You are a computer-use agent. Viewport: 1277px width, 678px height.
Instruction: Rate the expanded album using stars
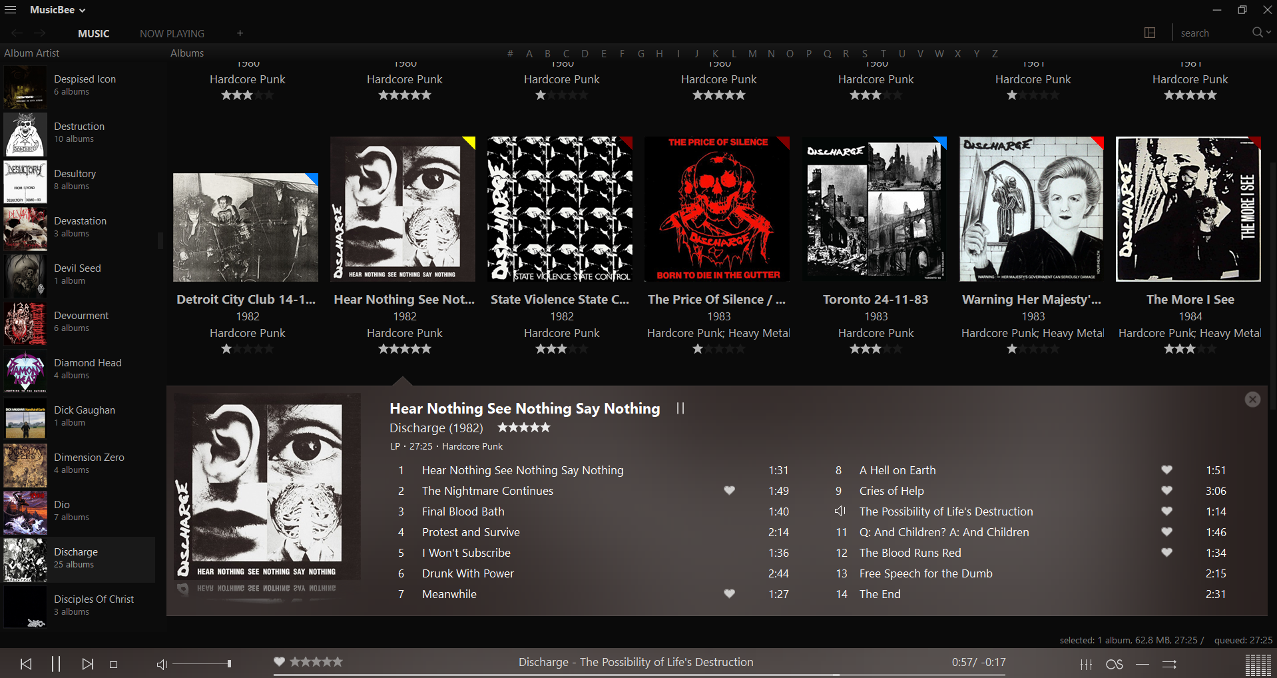point(524,428)
